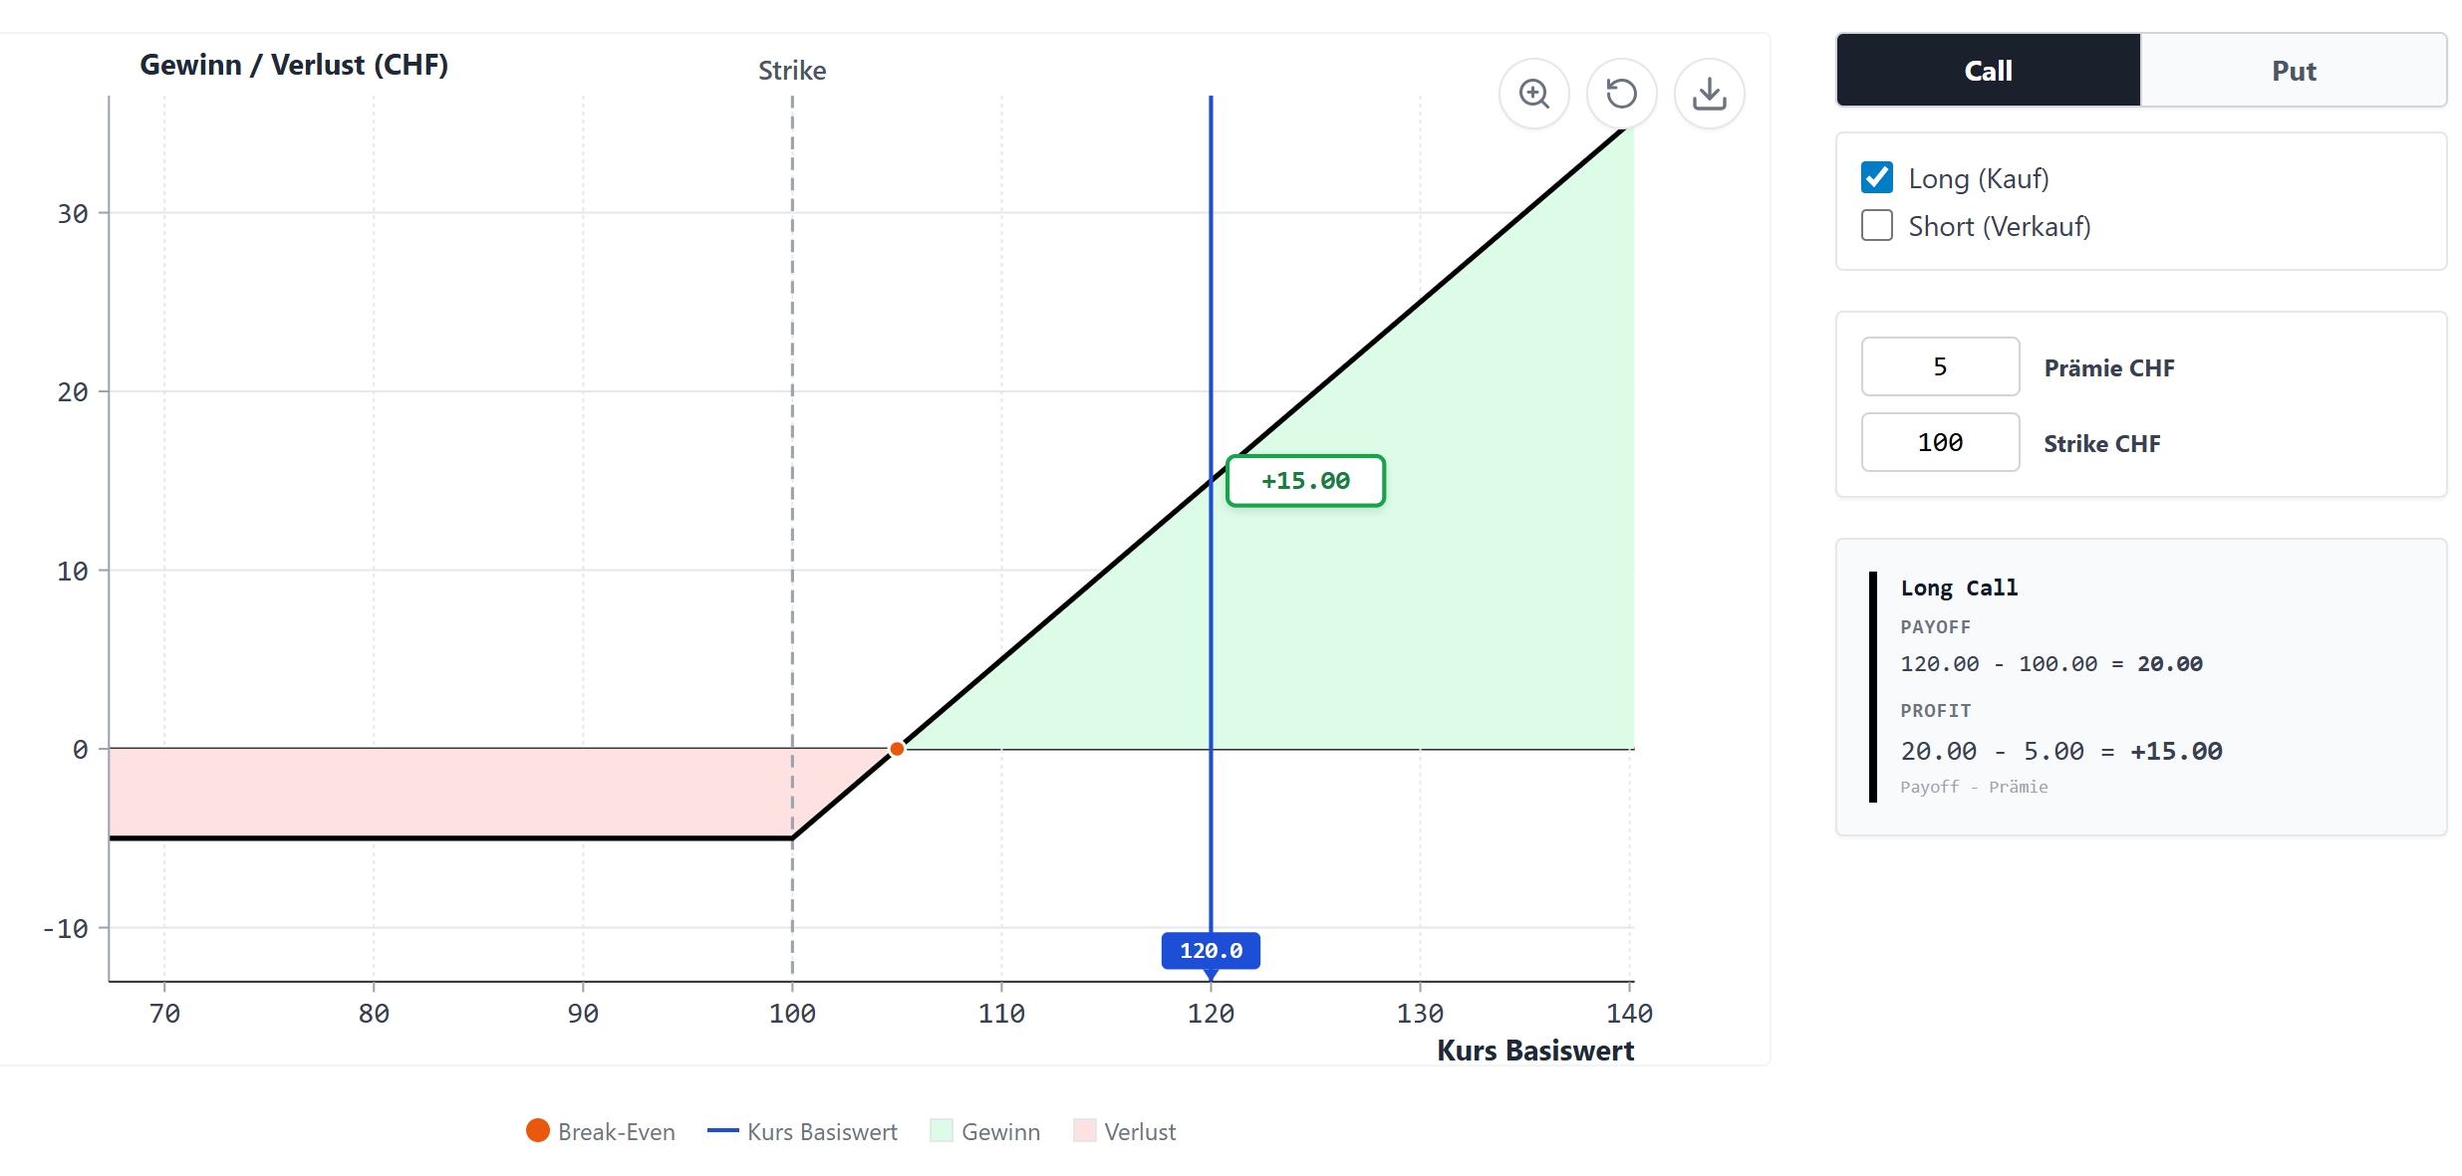This screenshot has width=2462, height=1176.
Task: Click the pink Verlust legend swatch
Action: click(1084, 1130)
